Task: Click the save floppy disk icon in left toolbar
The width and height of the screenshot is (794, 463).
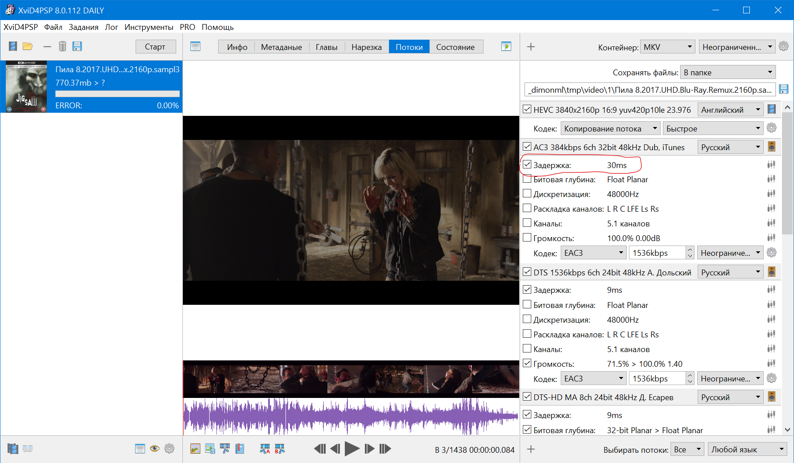Action: [77, 46]
